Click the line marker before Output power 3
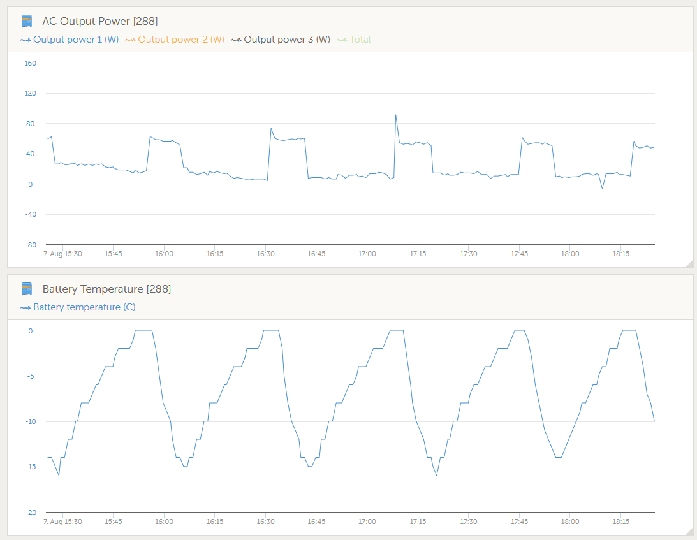The image size is (697, 540). [236, 40]
